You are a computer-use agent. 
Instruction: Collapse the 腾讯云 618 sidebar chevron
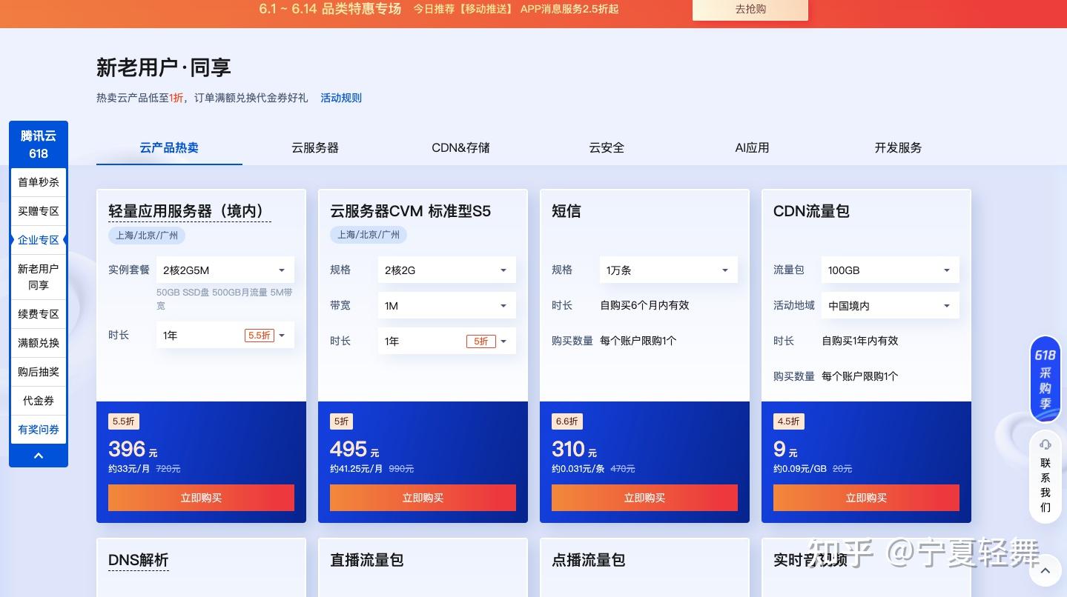(39, 456)
